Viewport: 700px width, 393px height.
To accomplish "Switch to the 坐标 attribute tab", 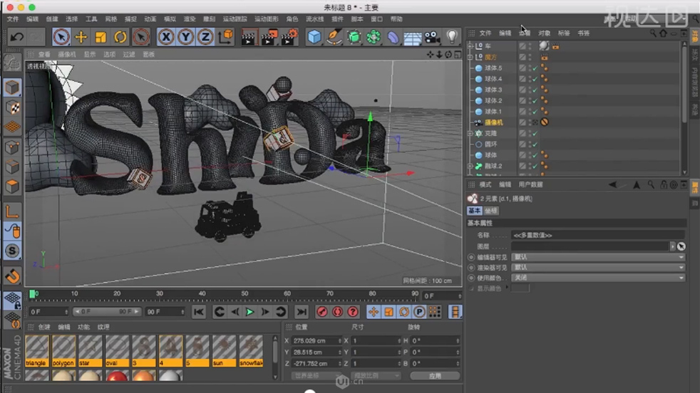I will tap(490, 211).
